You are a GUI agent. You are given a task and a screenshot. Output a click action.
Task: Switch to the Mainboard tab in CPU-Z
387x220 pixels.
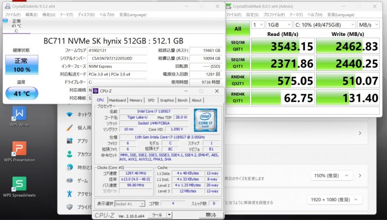[118, 100]
